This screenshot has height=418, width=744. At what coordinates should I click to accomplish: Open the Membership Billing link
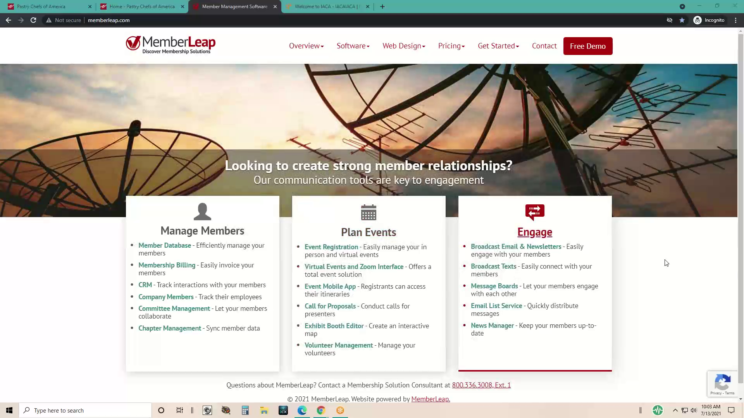point(167,265)
